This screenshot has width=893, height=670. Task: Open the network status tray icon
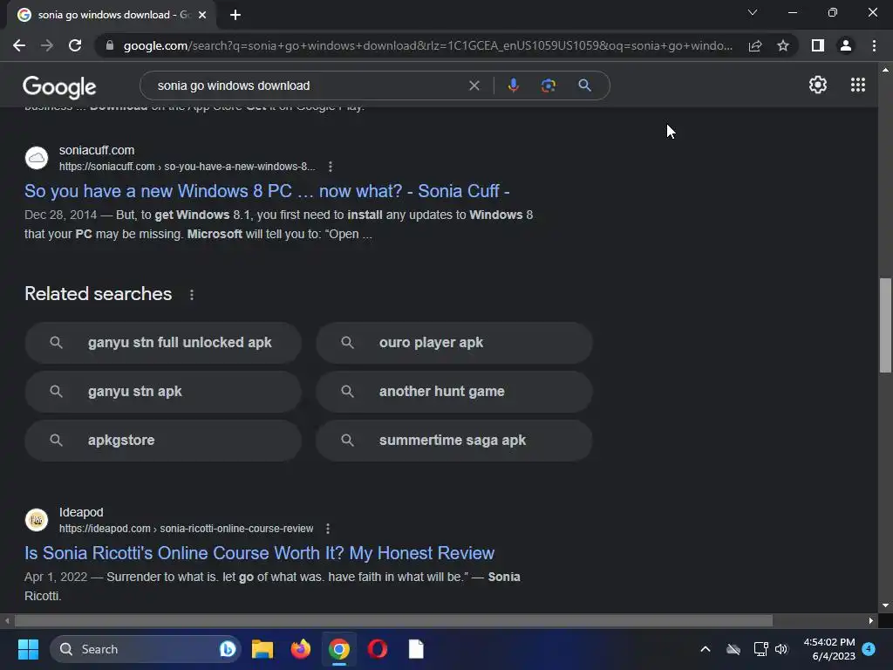pos(760,649)
